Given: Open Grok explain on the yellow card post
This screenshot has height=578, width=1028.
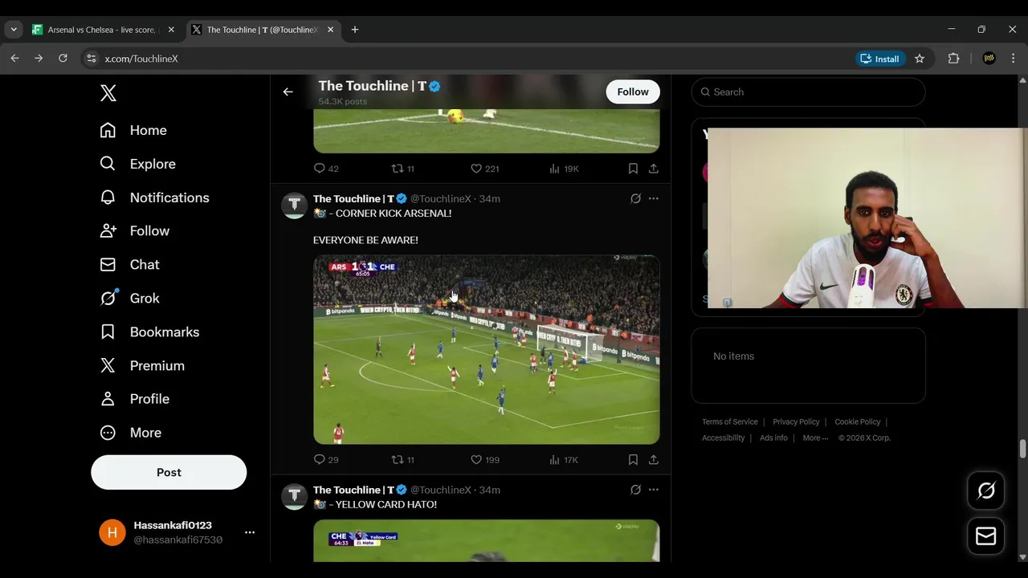Looking at the screenshot, I should [x=635, y=490].
